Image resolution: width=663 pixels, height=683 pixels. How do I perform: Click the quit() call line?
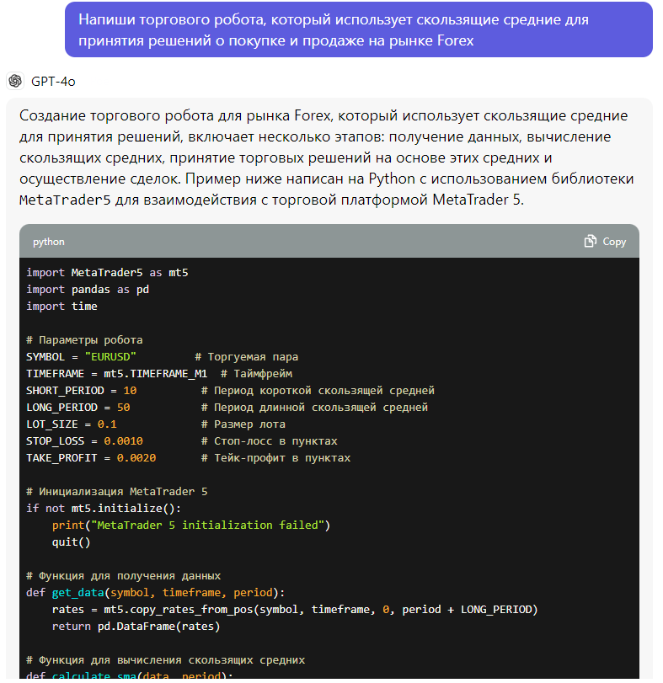(x=72, y=542)
